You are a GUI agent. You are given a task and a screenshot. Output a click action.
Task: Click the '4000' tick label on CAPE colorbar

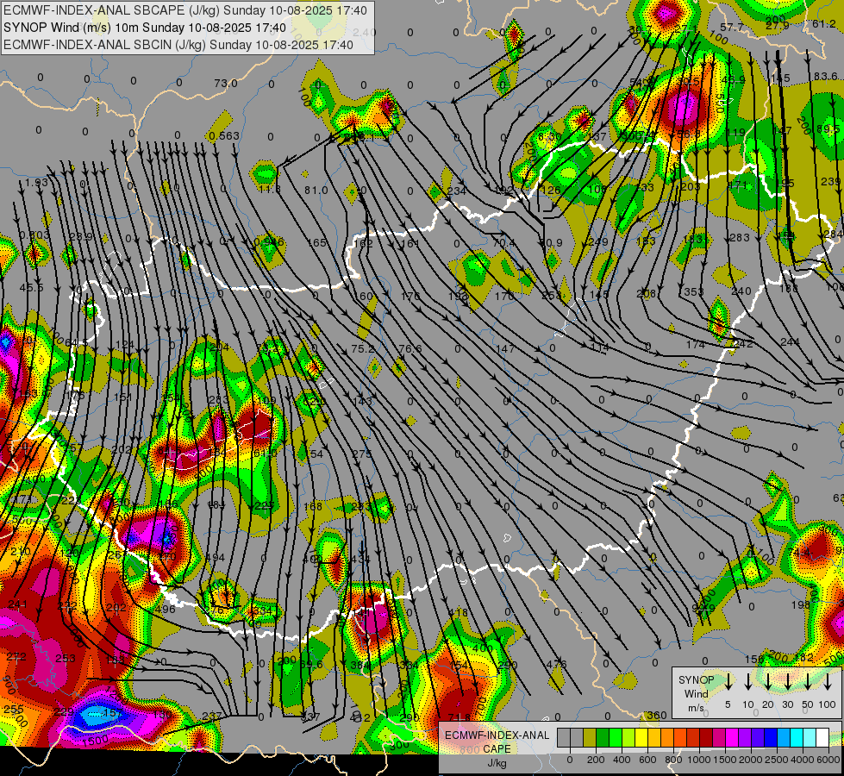point(803,760)
